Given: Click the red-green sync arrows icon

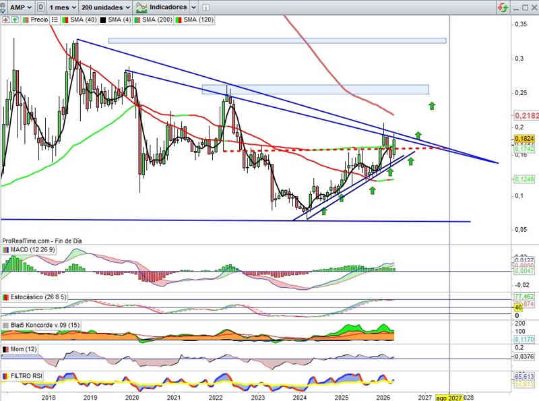Looking at the screenshot, I should point(503,7).
